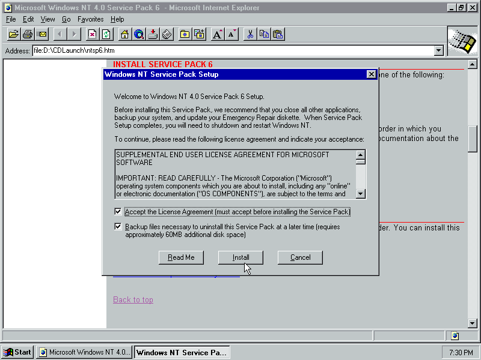Viewport: 481px width, 360px height.
Task: Go to the Home page icon
Action: coord(124,34)
